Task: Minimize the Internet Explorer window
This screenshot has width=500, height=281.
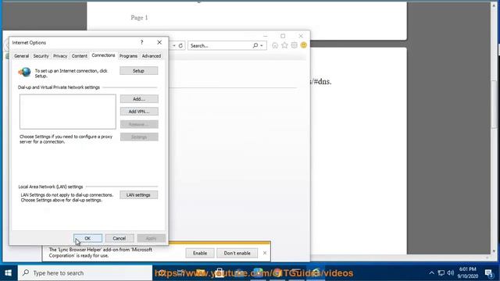Action: click(266, 36)
